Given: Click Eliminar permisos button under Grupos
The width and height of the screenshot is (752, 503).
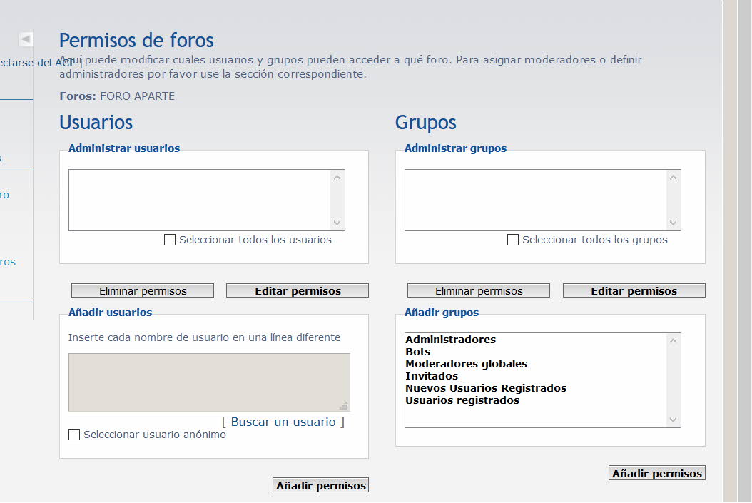Looking at the screenshot, I should 479,290.
